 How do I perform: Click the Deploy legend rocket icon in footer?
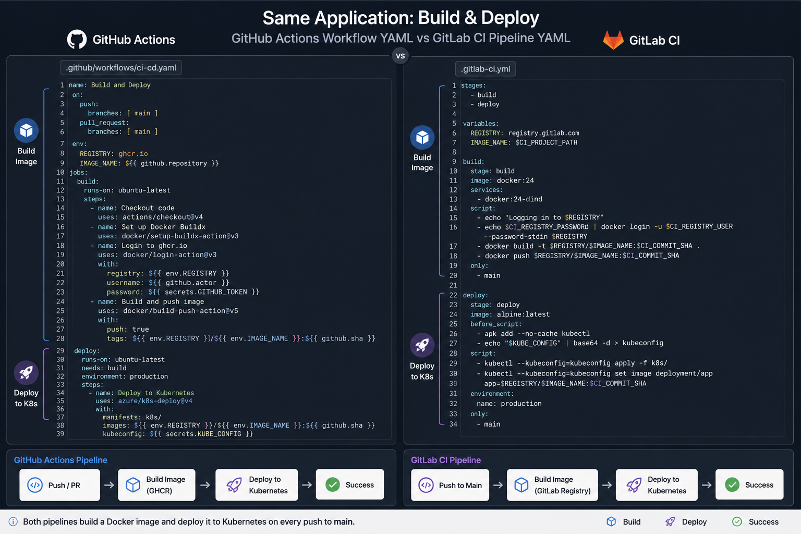[670, 521]
